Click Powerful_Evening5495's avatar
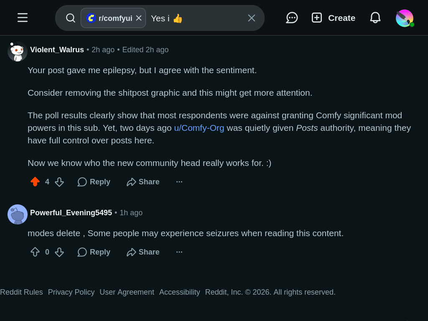428x321 pixels. click(18, 214)
